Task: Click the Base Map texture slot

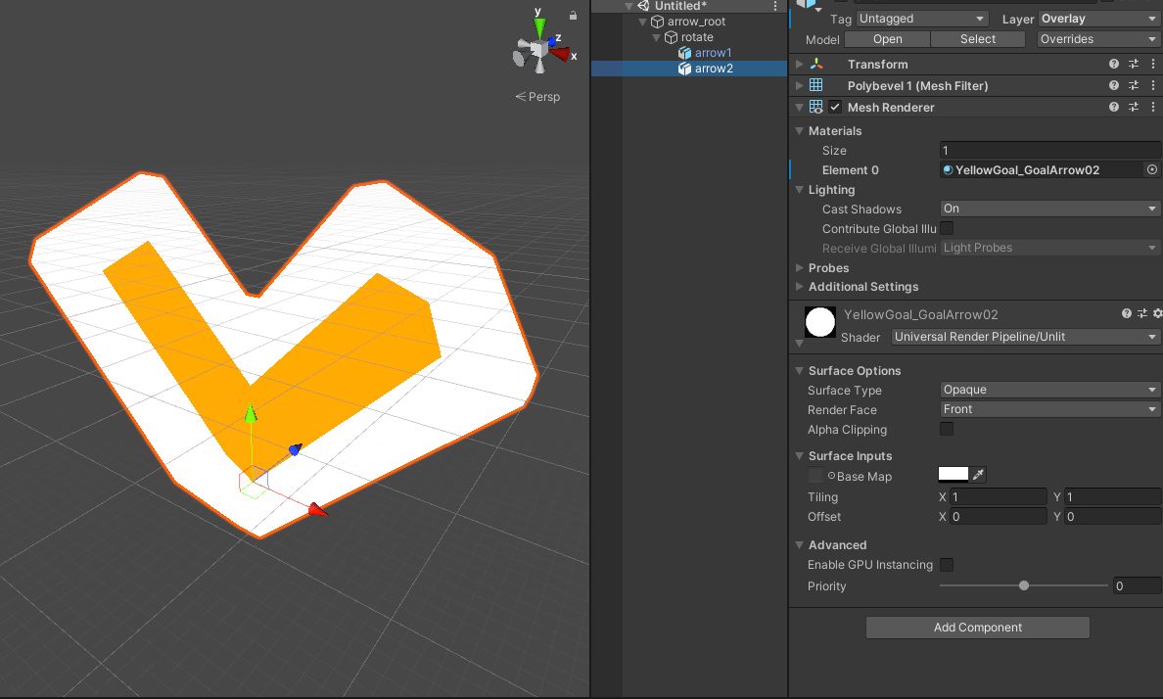Action: click(815, 476)
